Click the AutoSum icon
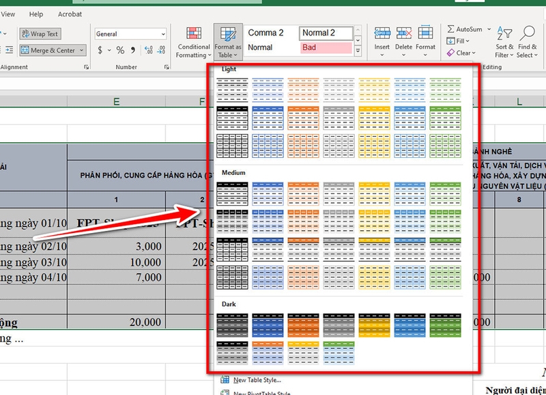546x395 pixels. [452, 29]
